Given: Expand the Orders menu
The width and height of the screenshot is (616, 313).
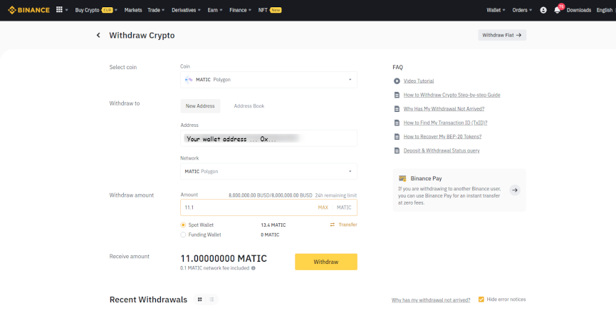Looking at the screenshot, I should pos(522,10).
